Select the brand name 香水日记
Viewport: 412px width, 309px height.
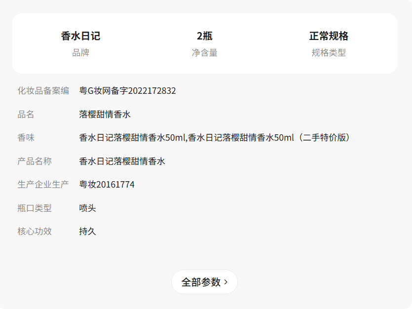80,36
